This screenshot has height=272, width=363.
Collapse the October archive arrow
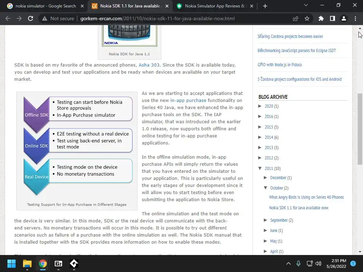click(x=266, y=188)
